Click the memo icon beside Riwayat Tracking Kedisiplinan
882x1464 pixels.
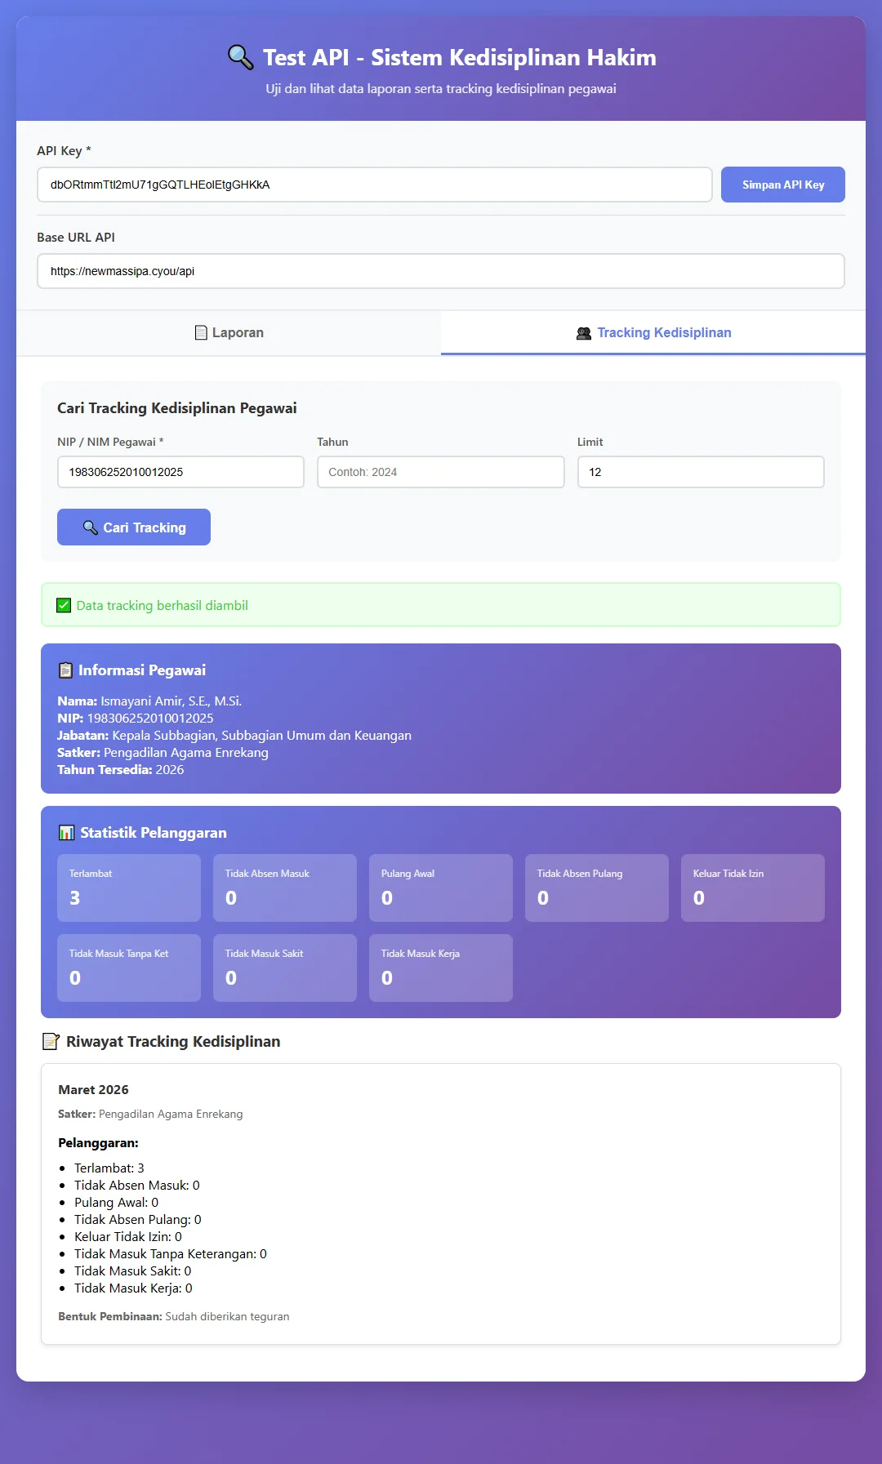click(x=51, y=1041)
